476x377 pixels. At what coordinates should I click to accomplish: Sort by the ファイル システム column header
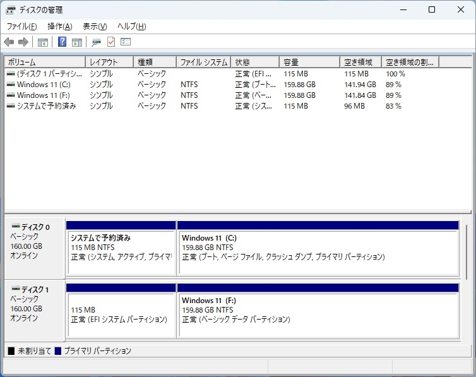tap(204, 63)
